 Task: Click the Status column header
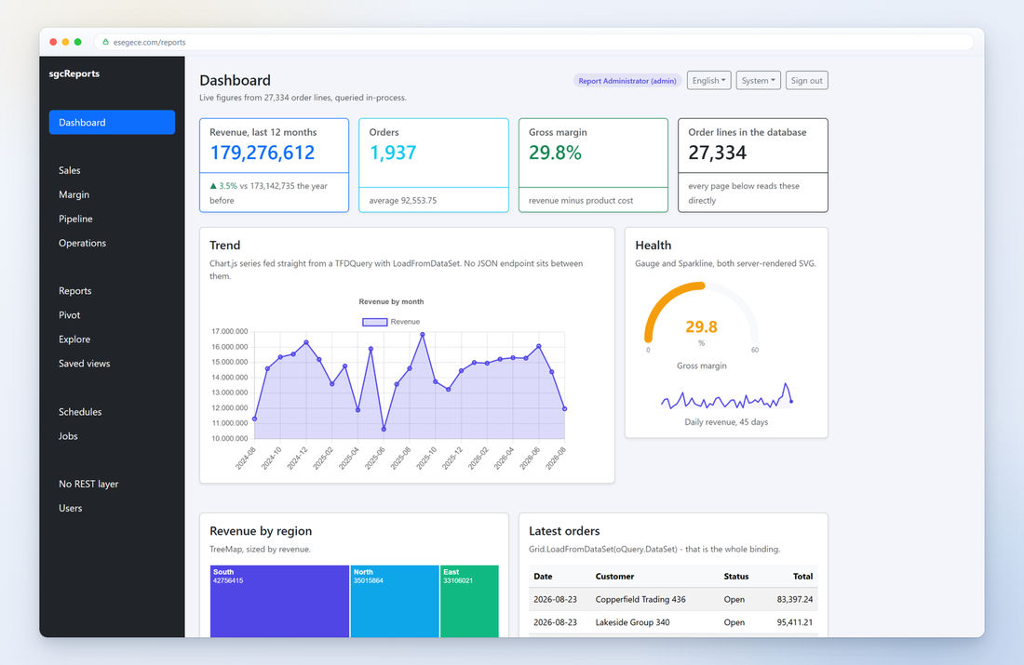tap(736, 577)
